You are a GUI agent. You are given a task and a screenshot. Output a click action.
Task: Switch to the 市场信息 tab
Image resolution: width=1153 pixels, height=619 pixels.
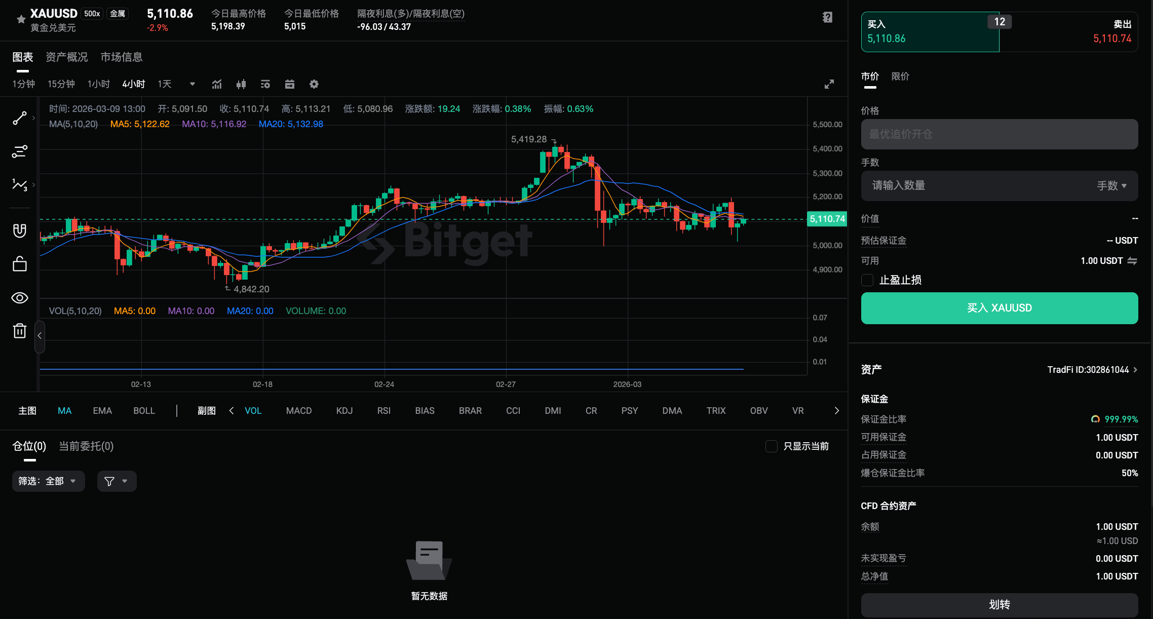point(121,57)
